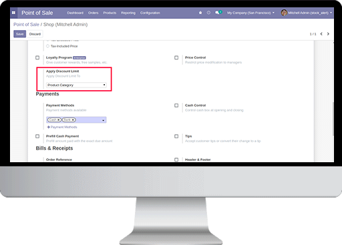The height and width of the screenshot is (245, 342).
Task: Click the 1 / 1 pager counter
Action: pyautogui.click(x=313, y=34)
